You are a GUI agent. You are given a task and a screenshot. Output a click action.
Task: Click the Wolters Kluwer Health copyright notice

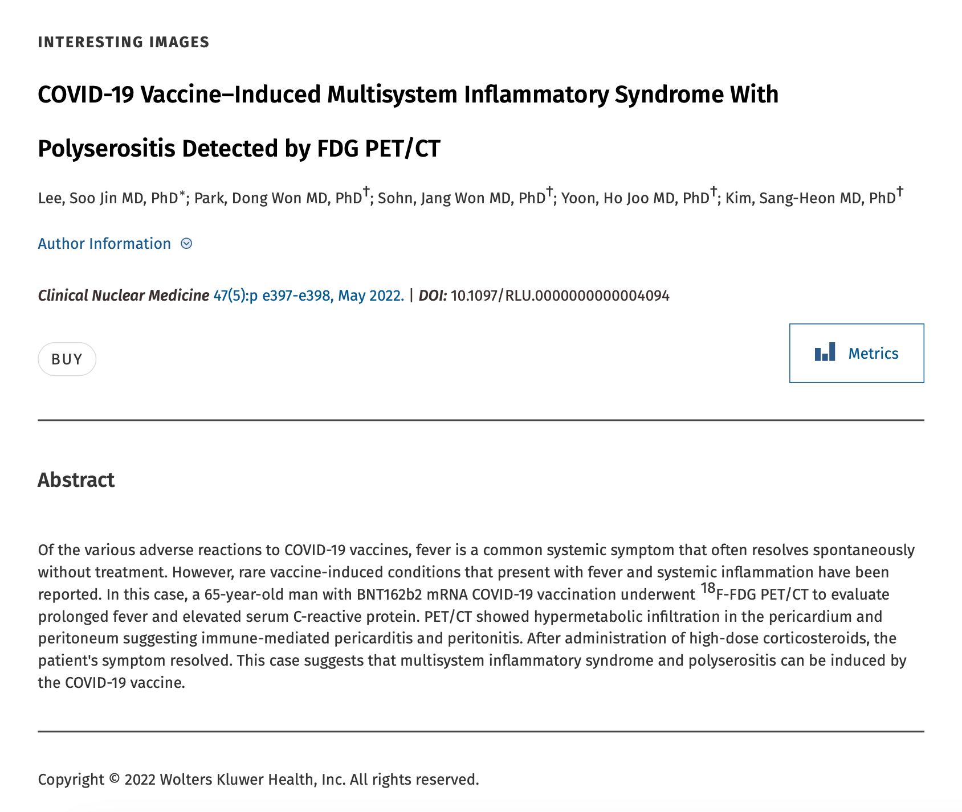259,780
